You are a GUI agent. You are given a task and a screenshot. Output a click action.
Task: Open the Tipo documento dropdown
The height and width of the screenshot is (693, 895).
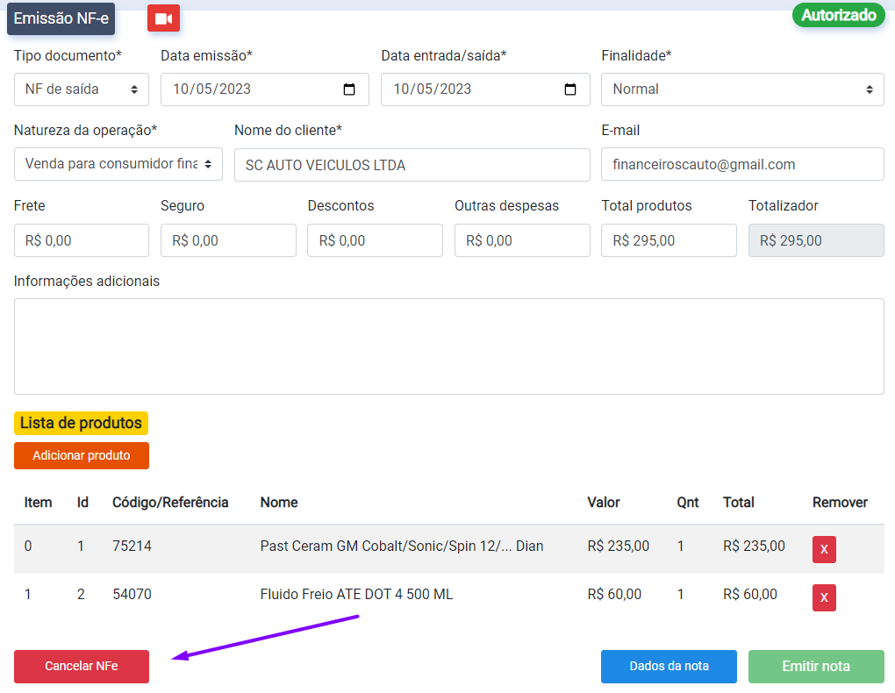82,89
